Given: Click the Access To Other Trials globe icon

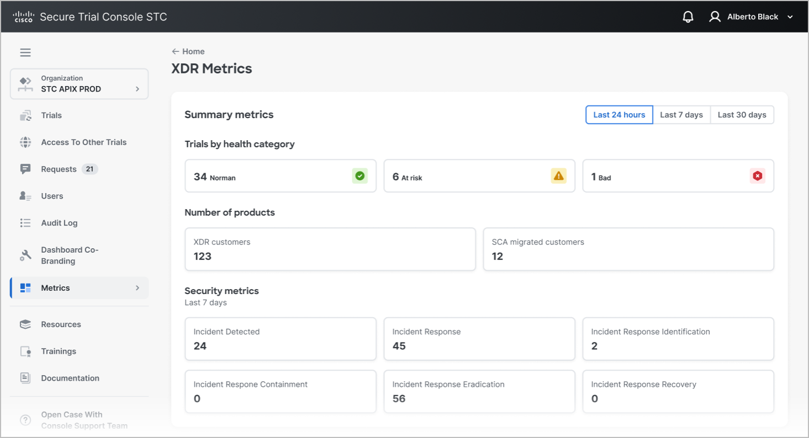Looking at the screenshot, I should pos(25,142).
